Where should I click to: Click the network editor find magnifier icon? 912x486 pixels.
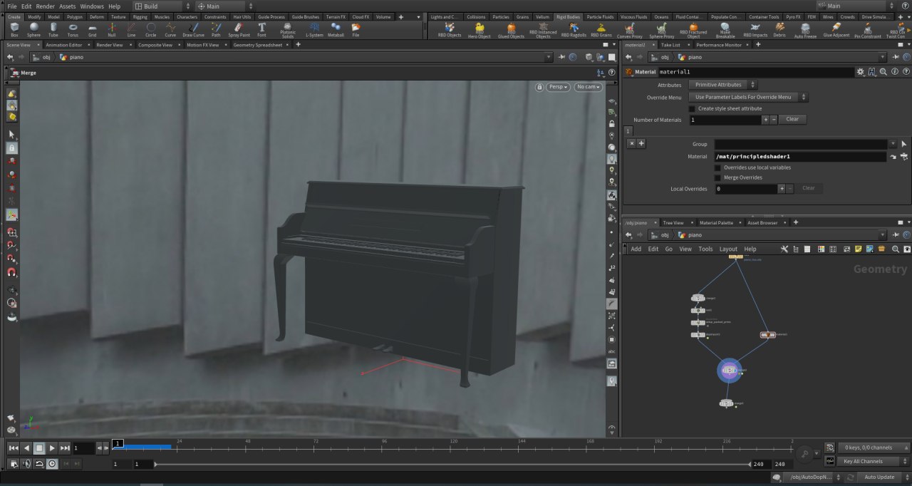click(894, 249)
